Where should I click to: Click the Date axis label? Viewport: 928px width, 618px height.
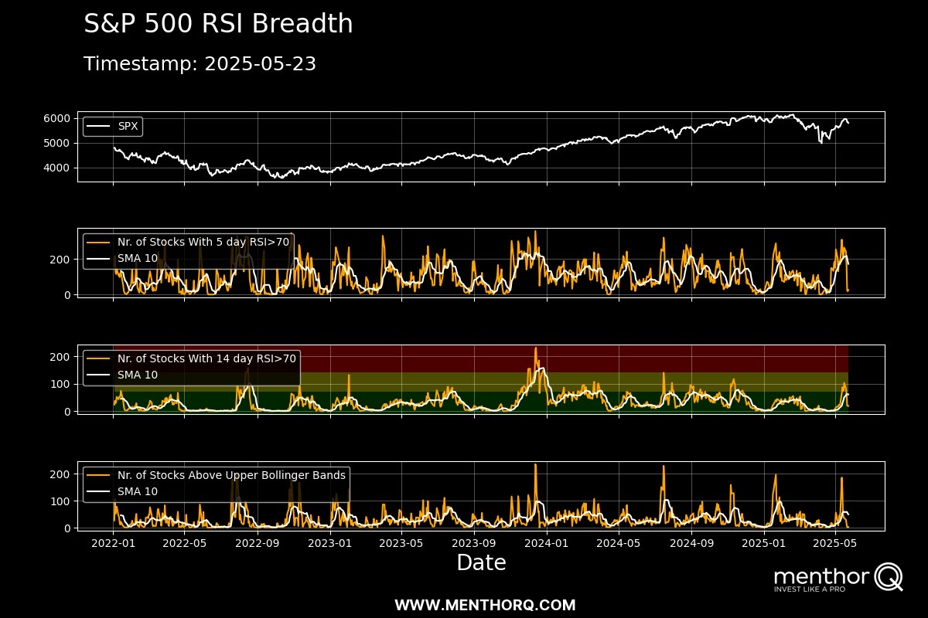tap(481, 563)
